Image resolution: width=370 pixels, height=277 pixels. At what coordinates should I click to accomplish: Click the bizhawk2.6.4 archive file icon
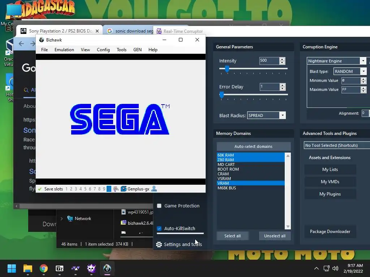tap(124, 223)
